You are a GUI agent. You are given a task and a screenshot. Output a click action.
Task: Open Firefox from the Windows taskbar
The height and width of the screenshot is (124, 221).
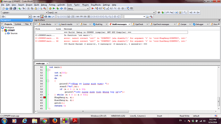pyautogui.click(x=54, y=120)
